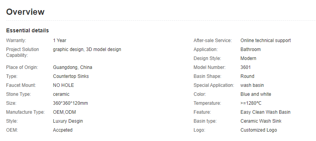This screenshot has width=316, height=141.
Task: Click the Modern design style value
Action: (x=248, y=58)
